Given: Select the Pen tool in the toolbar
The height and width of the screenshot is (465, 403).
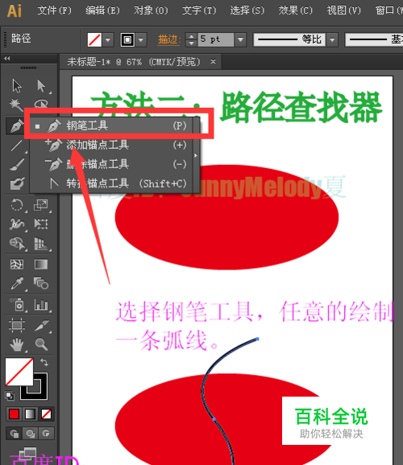Looking at the screenshot, I should pyautogui.click(x=17, y=126).
